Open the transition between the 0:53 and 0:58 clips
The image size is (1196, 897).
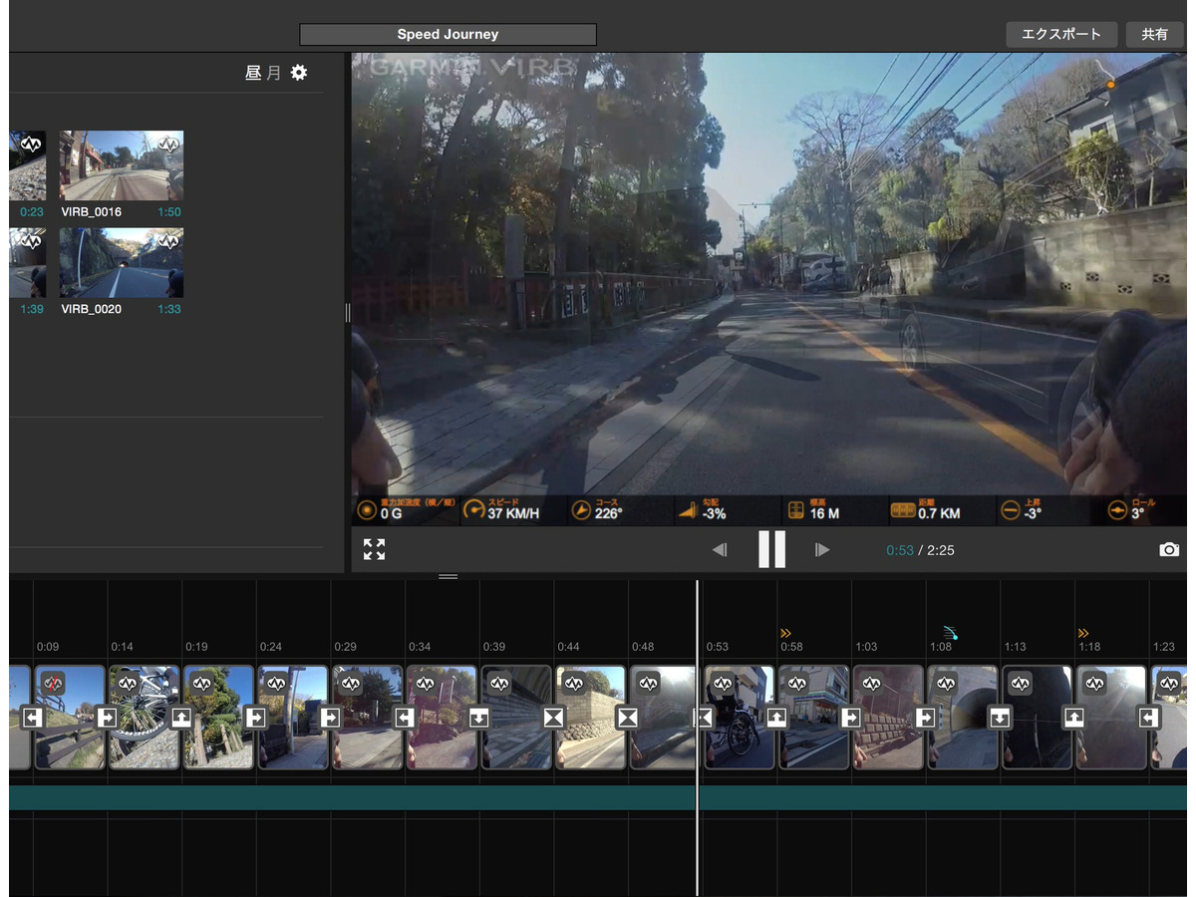(x=776, y=718)
